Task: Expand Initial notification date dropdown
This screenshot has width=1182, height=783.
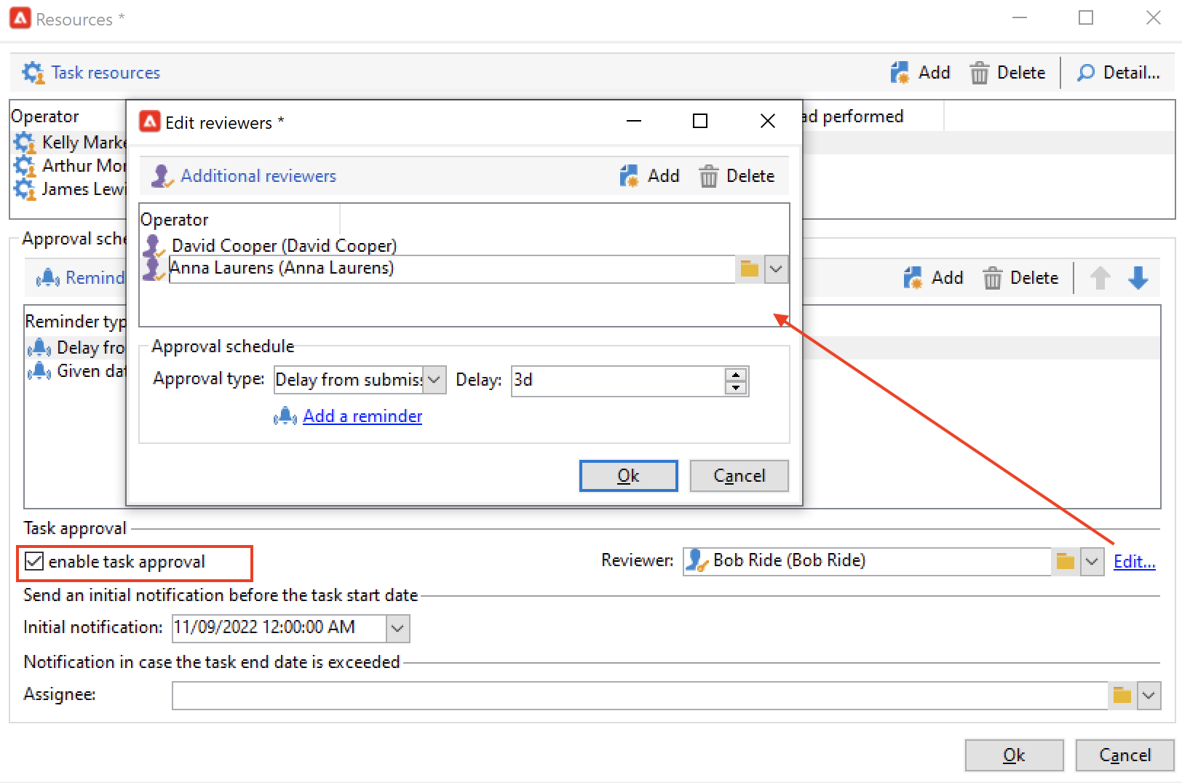Action: click(397, 629)
